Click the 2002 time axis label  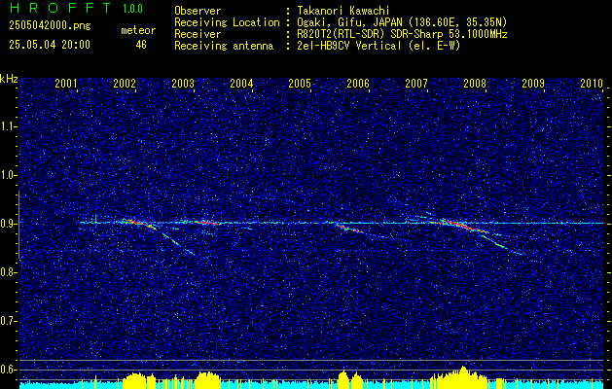125,83
